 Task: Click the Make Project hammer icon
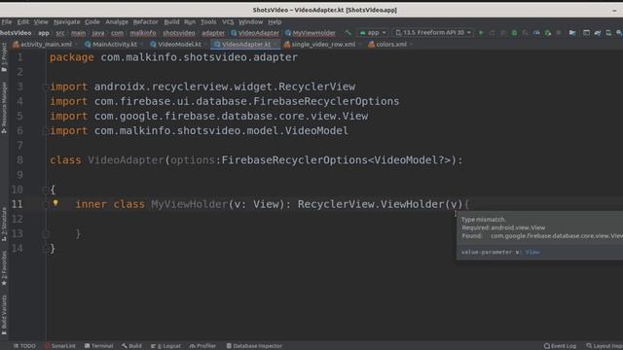(x=348, y=32)
